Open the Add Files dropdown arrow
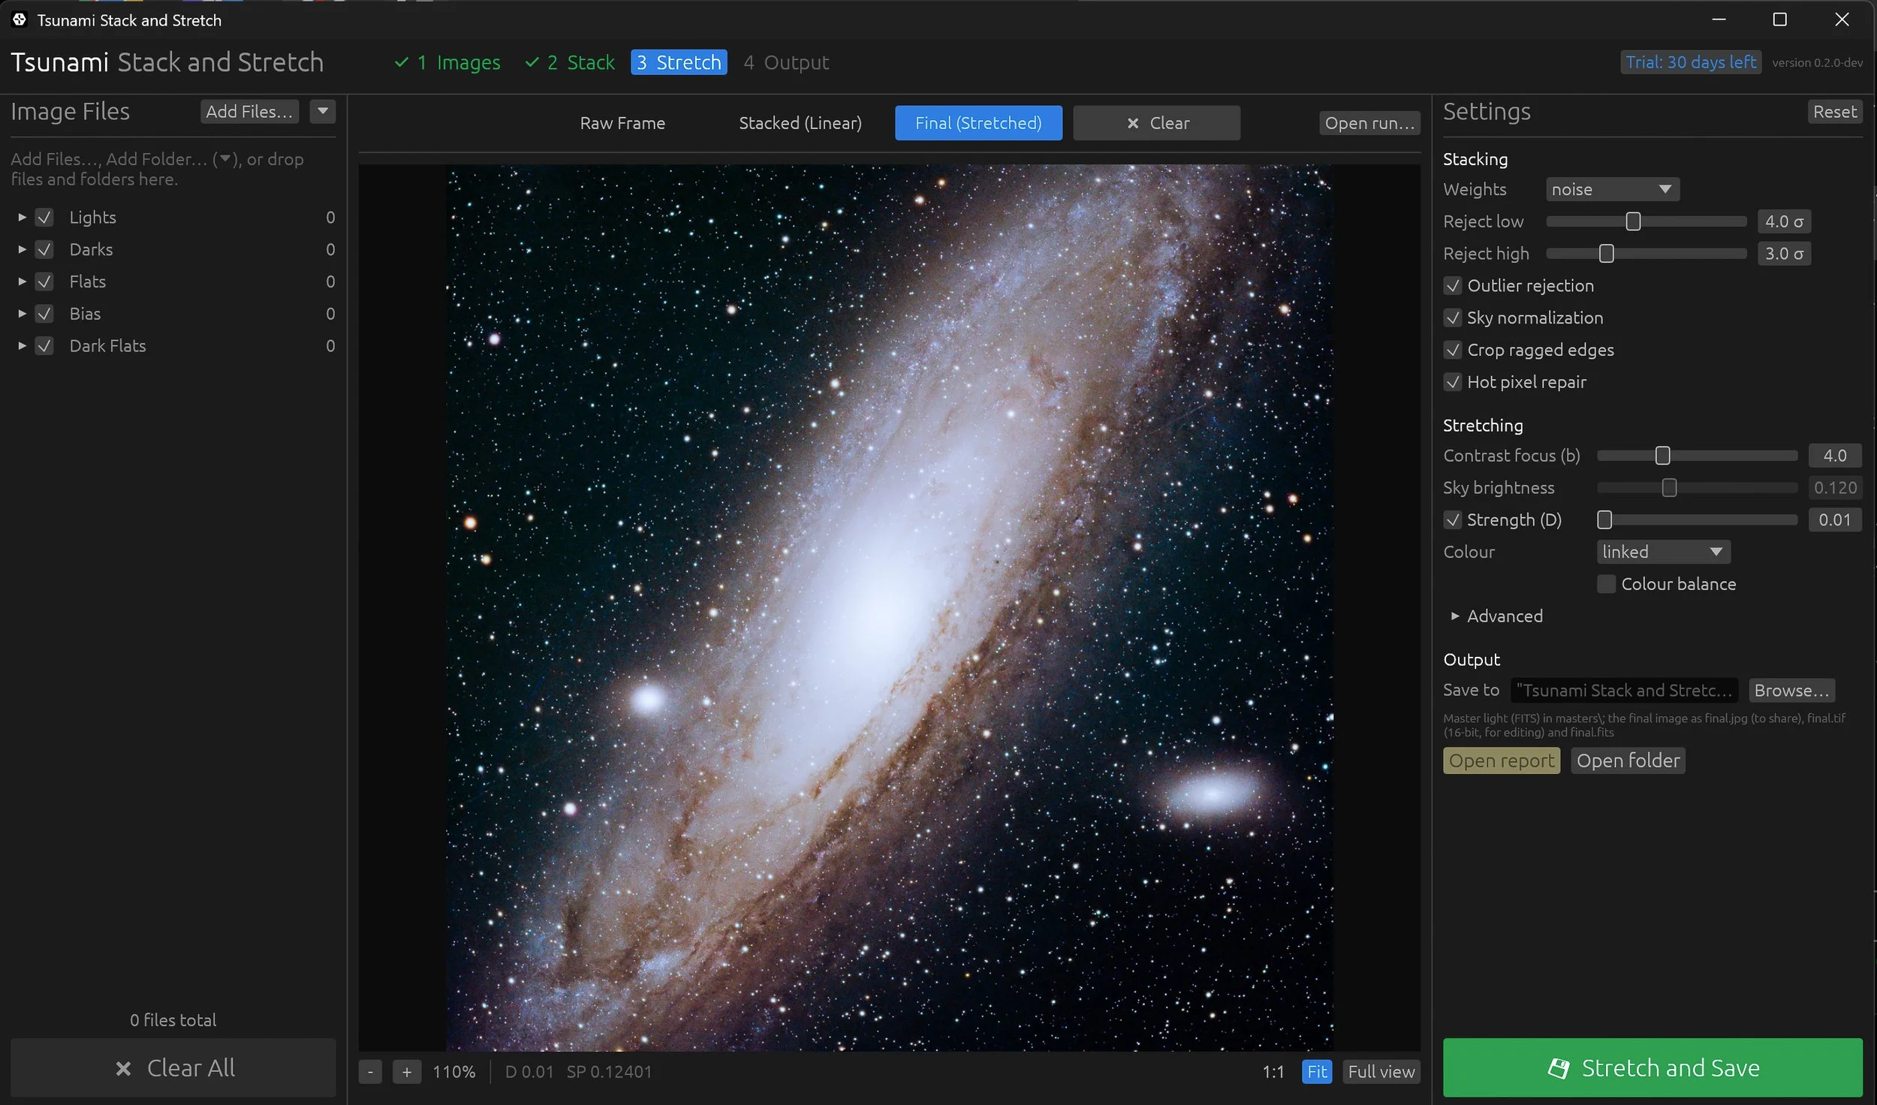 tap(323, 111)
